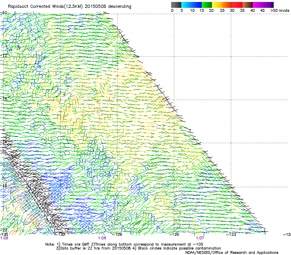
Task: Click the gray 0-5 knots color segment
Action: [176, 5]
